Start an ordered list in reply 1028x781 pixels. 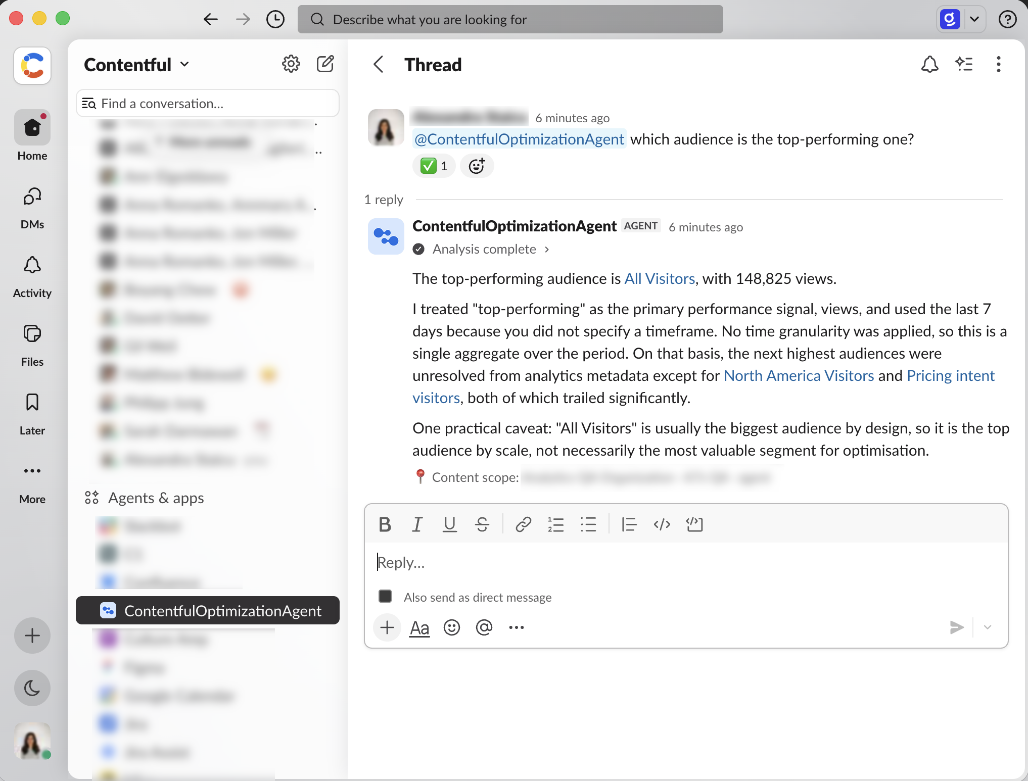click(x=556, y=524)
